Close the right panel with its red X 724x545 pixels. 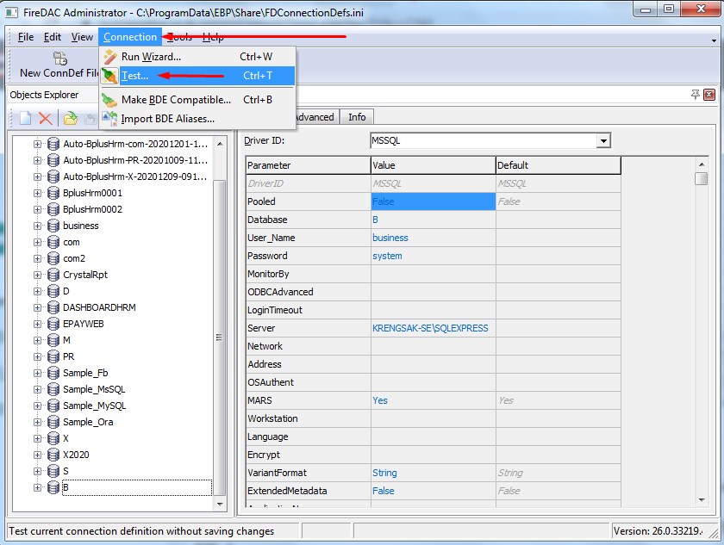click(x=709, y=95)
